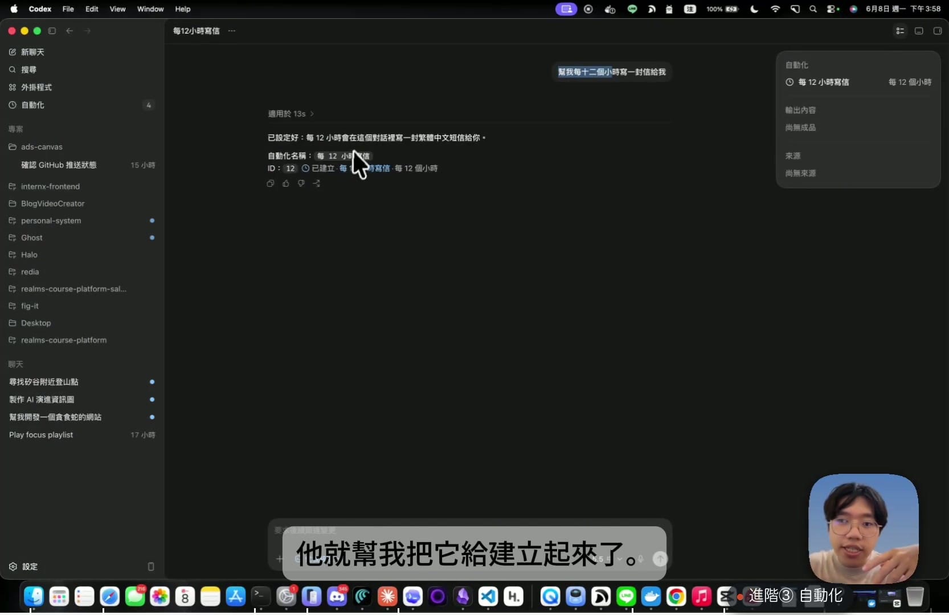This screenshot has height=615, width=949.
Task: Give thumbs down to the response
Action: click(301, 183)
